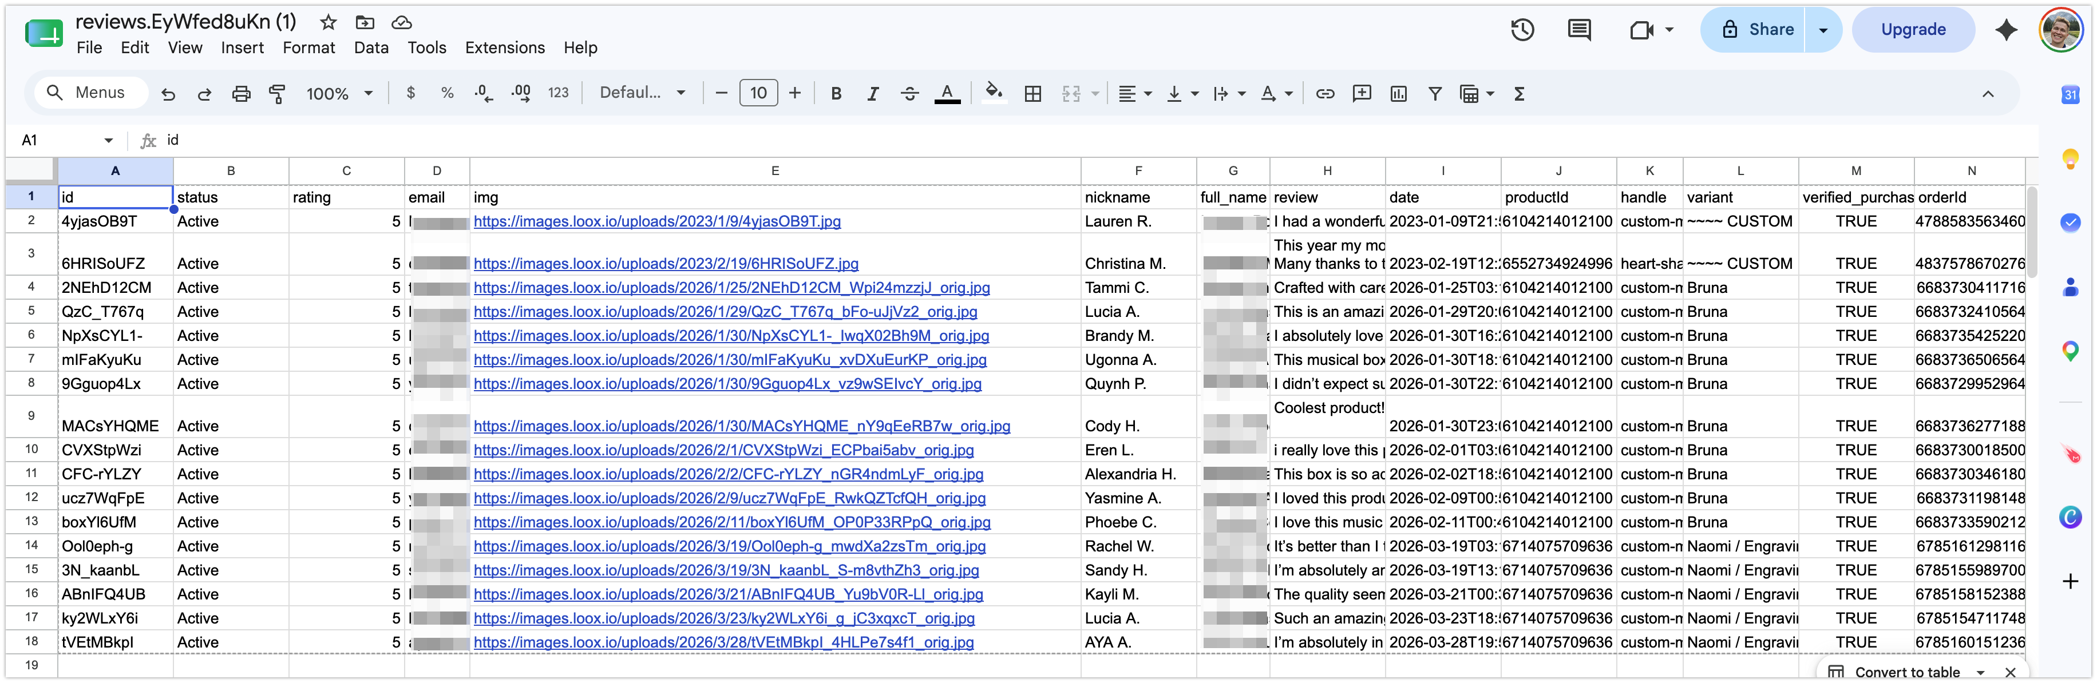This screenshot has width=2097, height=683.
Task: Open the name box dropdown arrow
Action: tap(108, 140)
